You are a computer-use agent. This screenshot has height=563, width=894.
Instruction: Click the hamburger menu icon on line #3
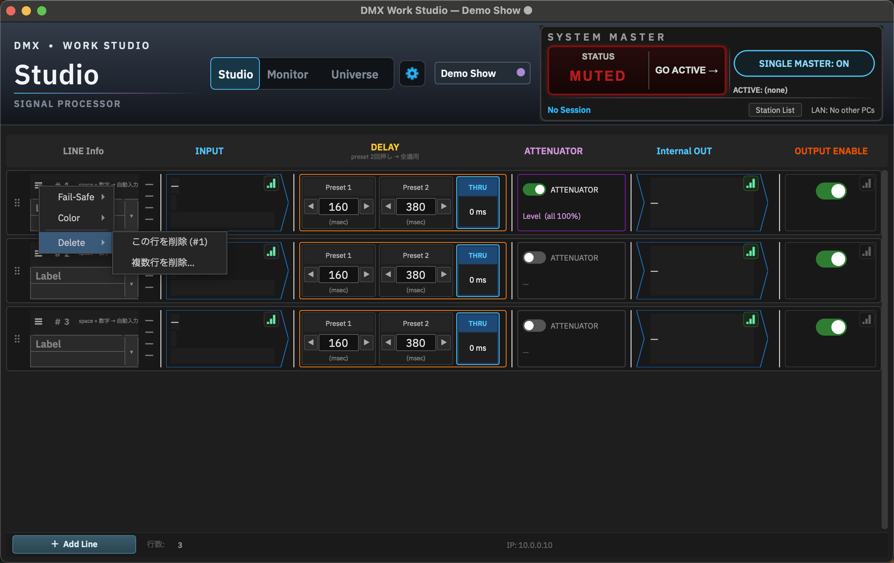(38, 321)
